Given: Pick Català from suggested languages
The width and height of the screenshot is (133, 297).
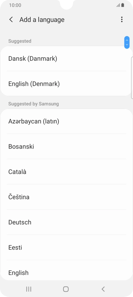Looking at the screenshot, I should pos(66,172).
